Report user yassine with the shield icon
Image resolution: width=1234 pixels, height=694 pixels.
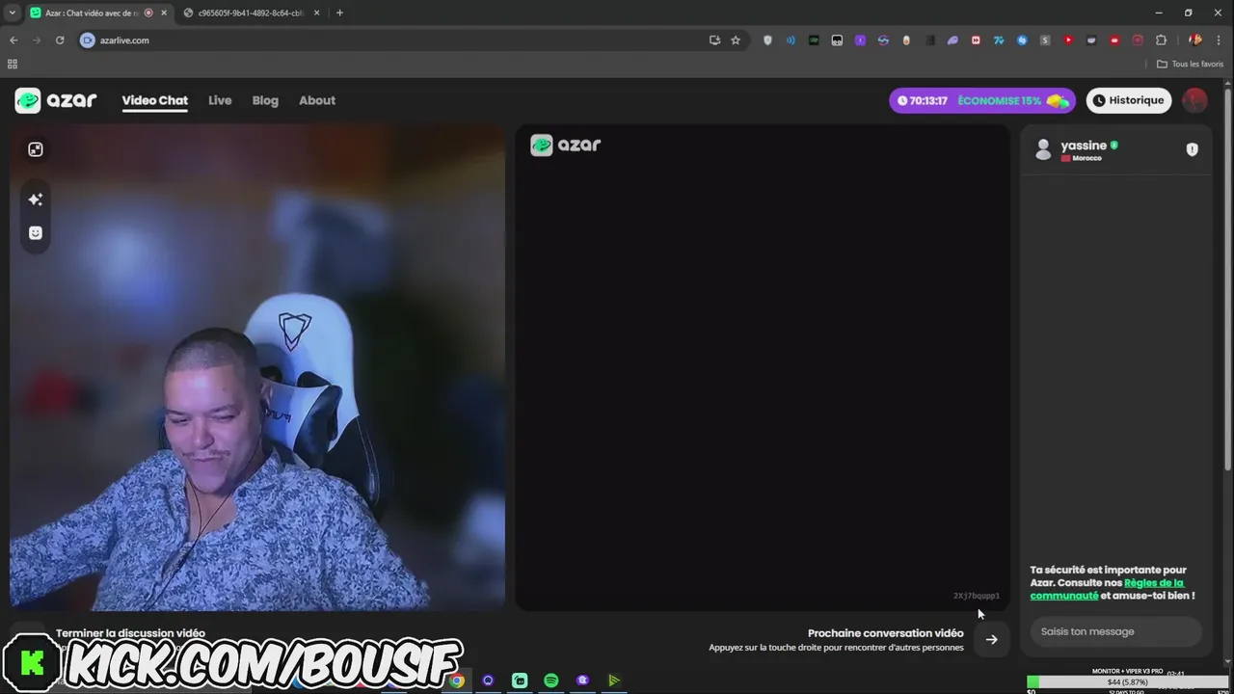[x=1192, y=149]
